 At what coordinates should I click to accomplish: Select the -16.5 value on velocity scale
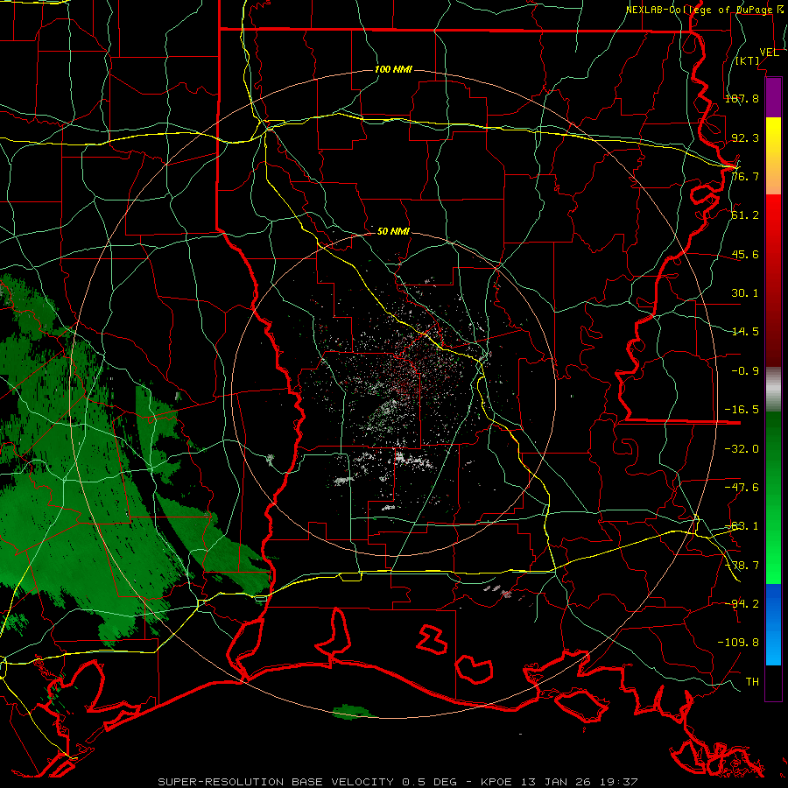742,410
